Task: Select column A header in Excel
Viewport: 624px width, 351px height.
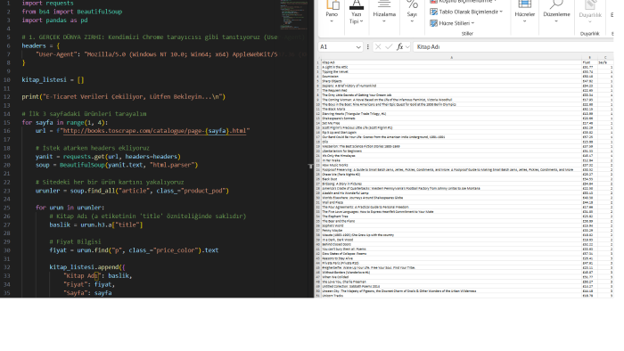Action: [451, 58]
